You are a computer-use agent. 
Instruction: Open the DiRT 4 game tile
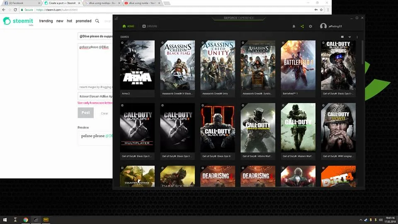(338, 176)
